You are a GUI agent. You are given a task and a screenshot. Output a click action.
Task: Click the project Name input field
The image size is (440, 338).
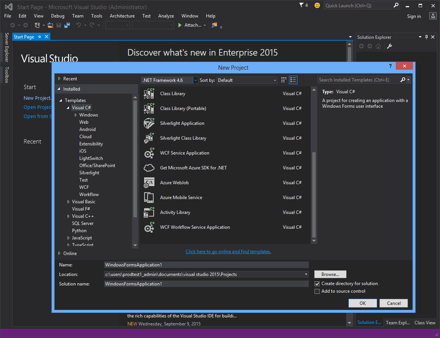(206, 265)
